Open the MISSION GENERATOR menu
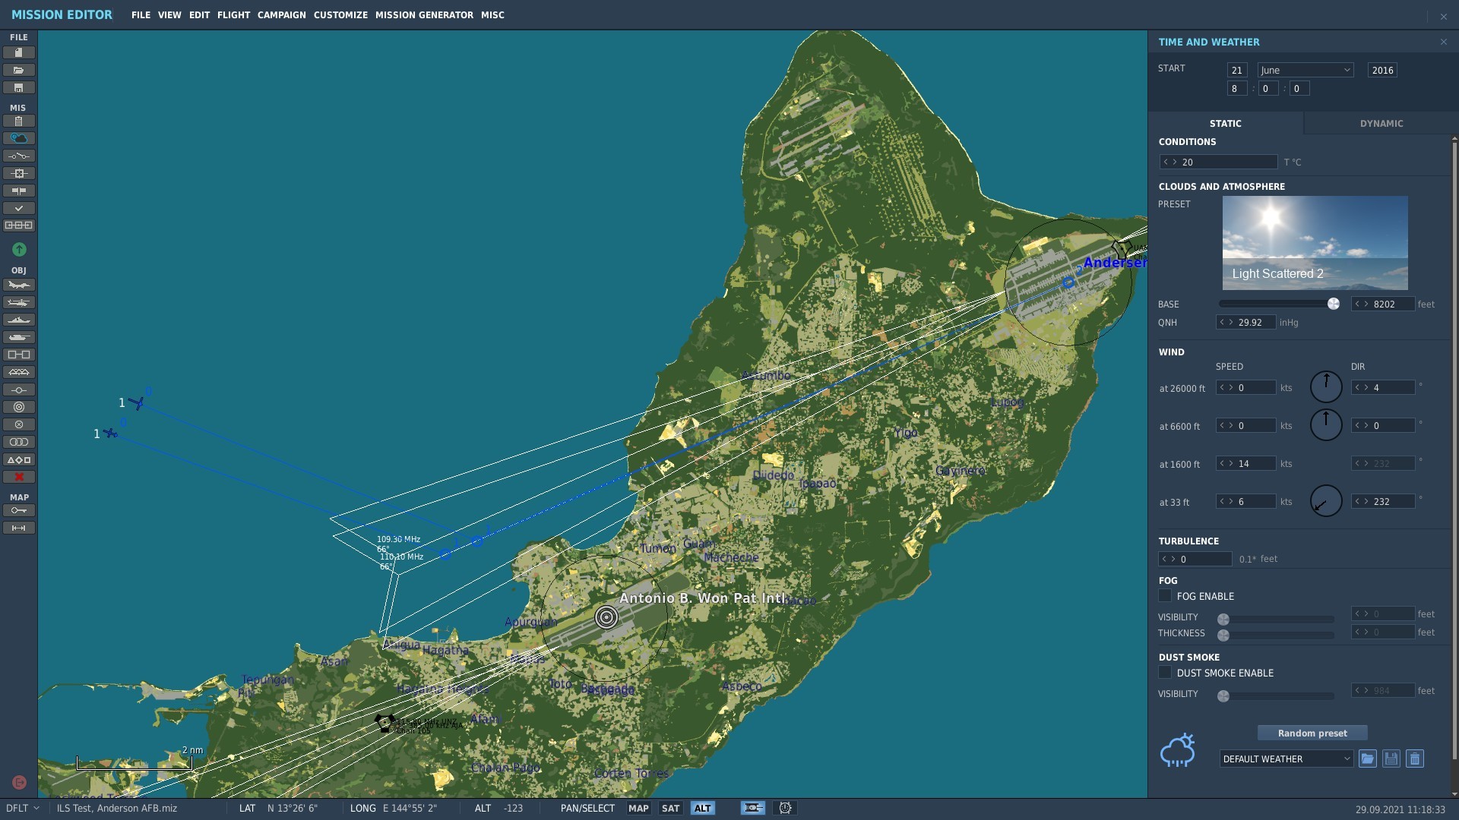Image resolution: width=1459 pixels, height=820 pixels. pyautogui.click(x=424, y=14)
